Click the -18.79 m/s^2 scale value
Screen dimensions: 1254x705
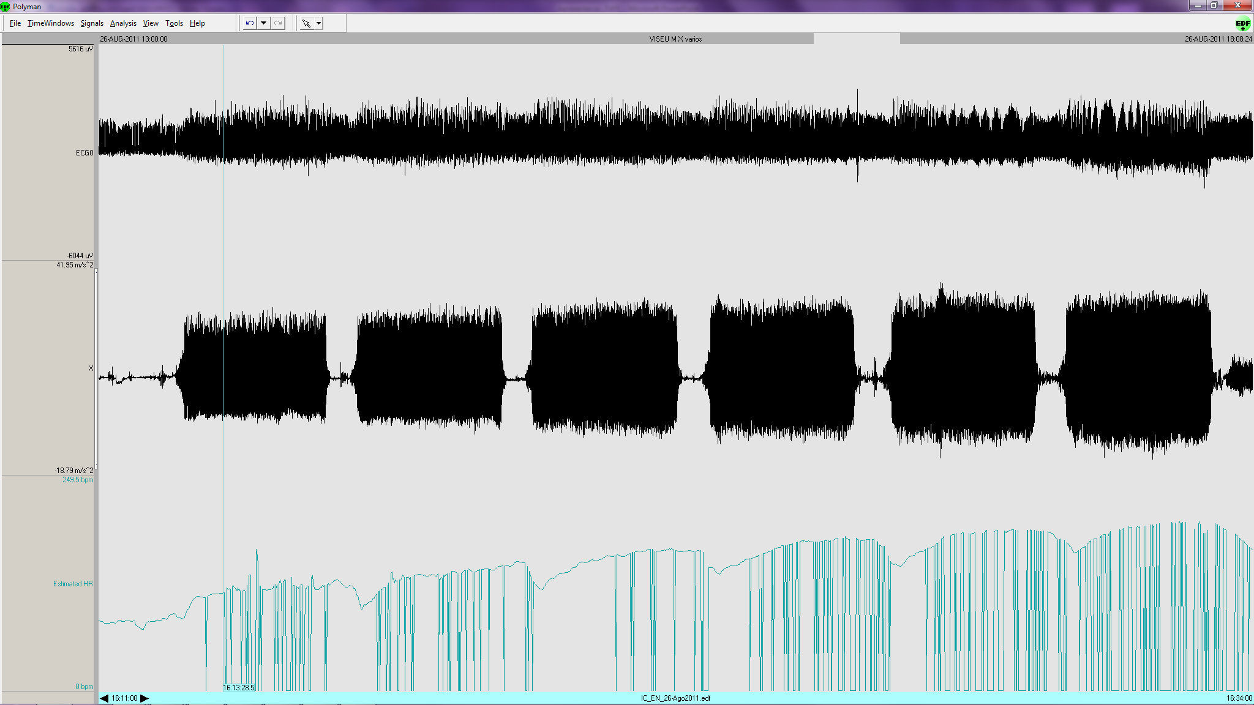pos(74,471)
